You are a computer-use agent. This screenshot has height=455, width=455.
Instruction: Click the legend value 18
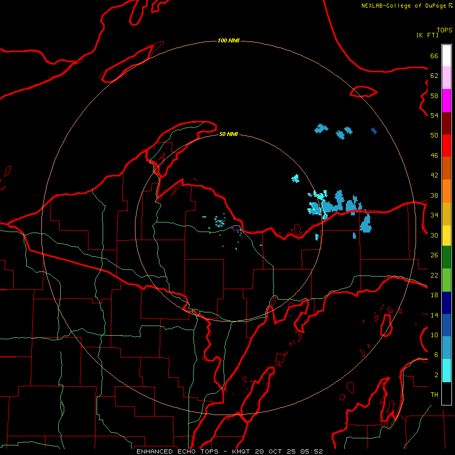coord(434,295)
